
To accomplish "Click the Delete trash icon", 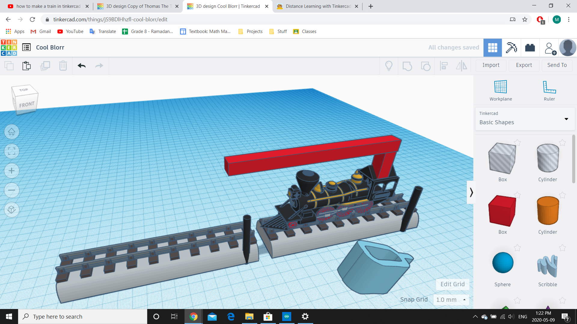I will [63, 65].
